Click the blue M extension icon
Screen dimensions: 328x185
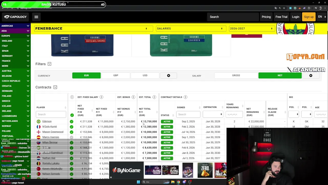[x=290, y=8]
